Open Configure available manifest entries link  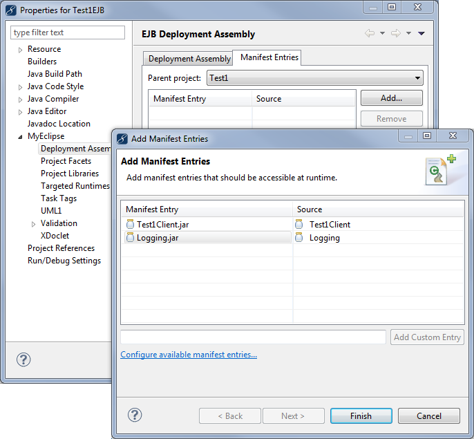click(x=189, y=355)
